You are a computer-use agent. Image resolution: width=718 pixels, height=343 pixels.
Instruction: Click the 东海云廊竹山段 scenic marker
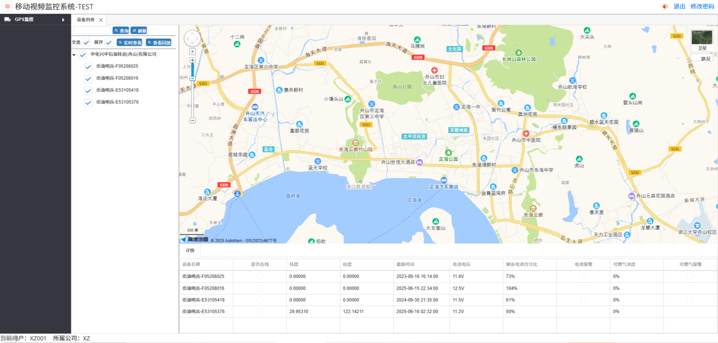tap(356, 143)
